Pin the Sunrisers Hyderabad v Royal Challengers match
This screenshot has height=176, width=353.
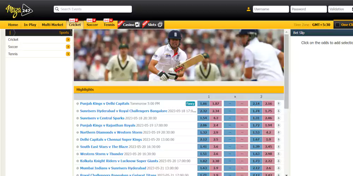tap(279, 111)
